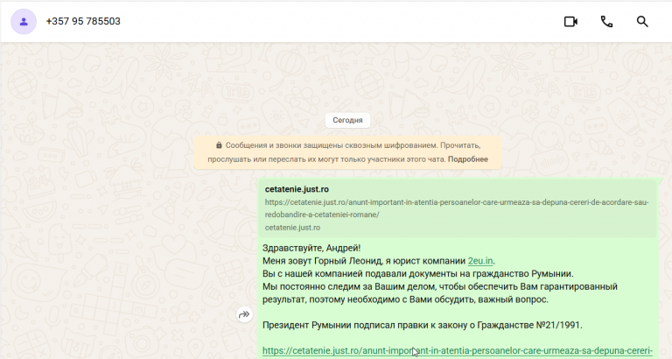Start a video call with the contact
This screenshot has height=359, width=672.
coord(570,21)
